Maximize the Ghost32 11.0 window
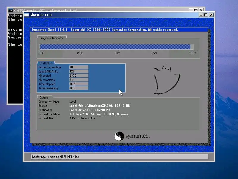 pyautogui.click(x=206, y=15)
